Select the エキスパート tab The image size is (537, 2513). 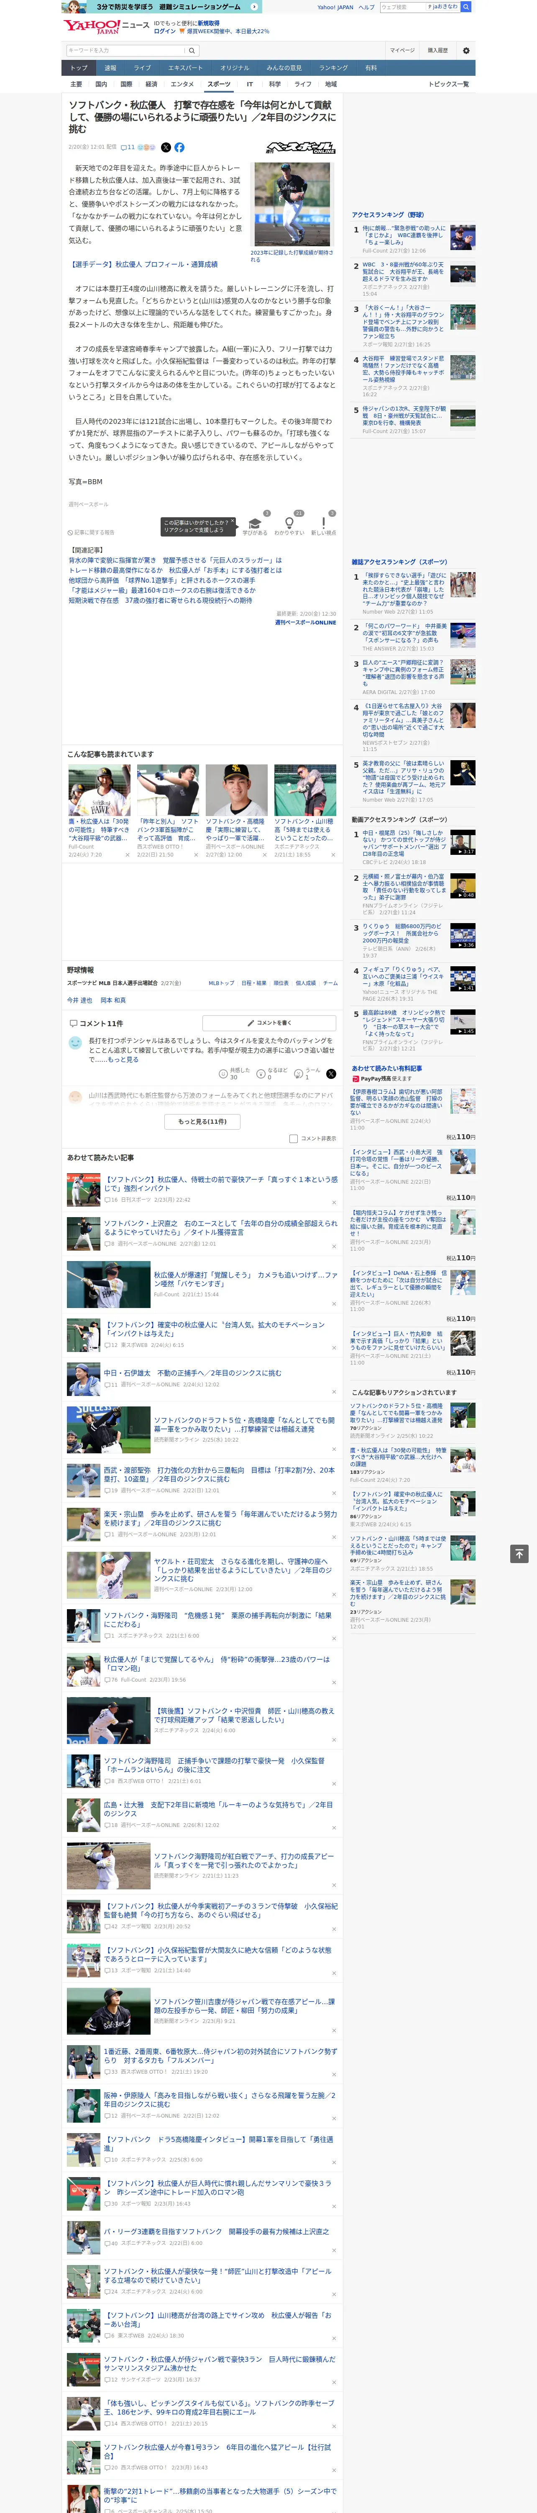(x=185, y=68)
